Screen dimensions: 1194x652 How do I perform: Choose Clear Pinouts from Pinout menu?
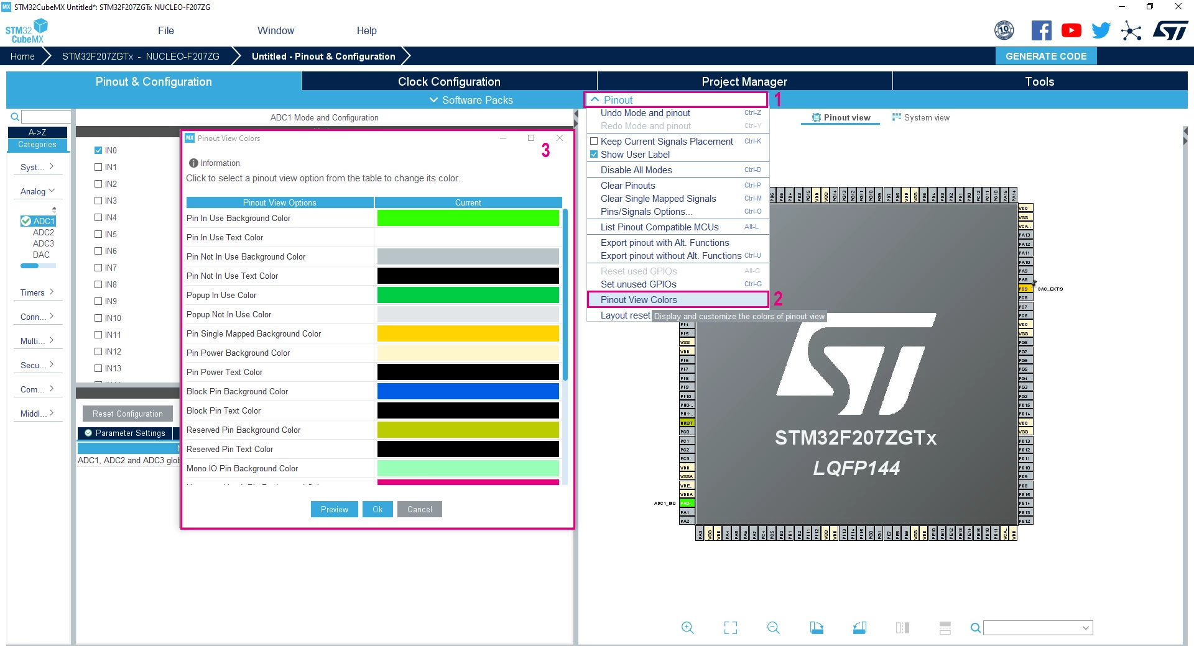point(678,186)
